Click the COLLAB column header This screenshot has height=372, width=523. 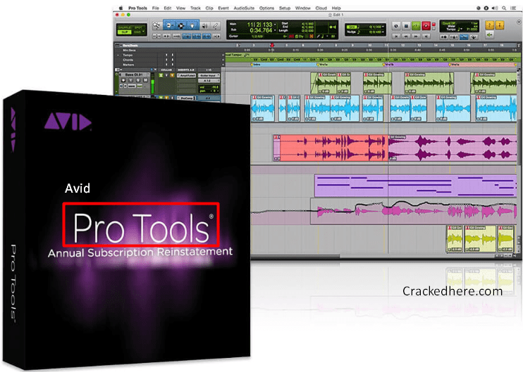pyautogui.click(x=166, y=70)
